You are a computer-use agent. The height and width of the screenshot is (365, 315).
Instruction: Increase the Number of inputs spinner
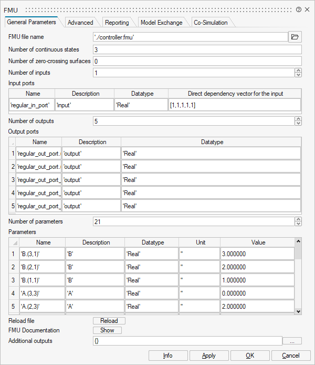(x=298, y=70)
